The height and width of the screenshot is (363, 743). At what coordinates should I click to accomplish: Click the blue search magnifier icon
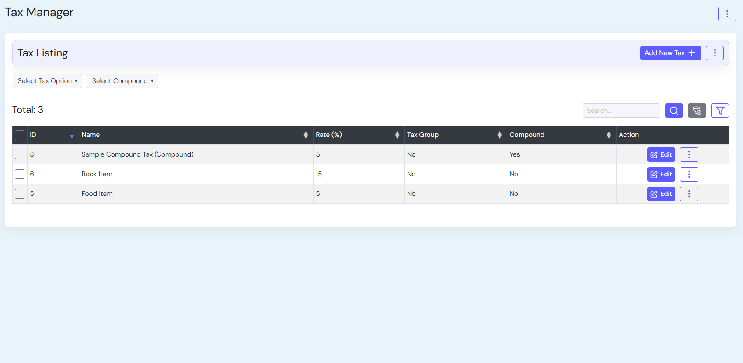click(674, 111)
